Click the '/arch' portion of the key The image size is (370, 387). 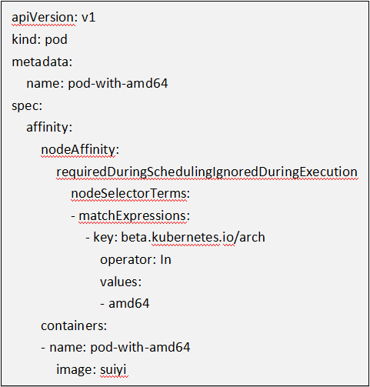point(250,238)
